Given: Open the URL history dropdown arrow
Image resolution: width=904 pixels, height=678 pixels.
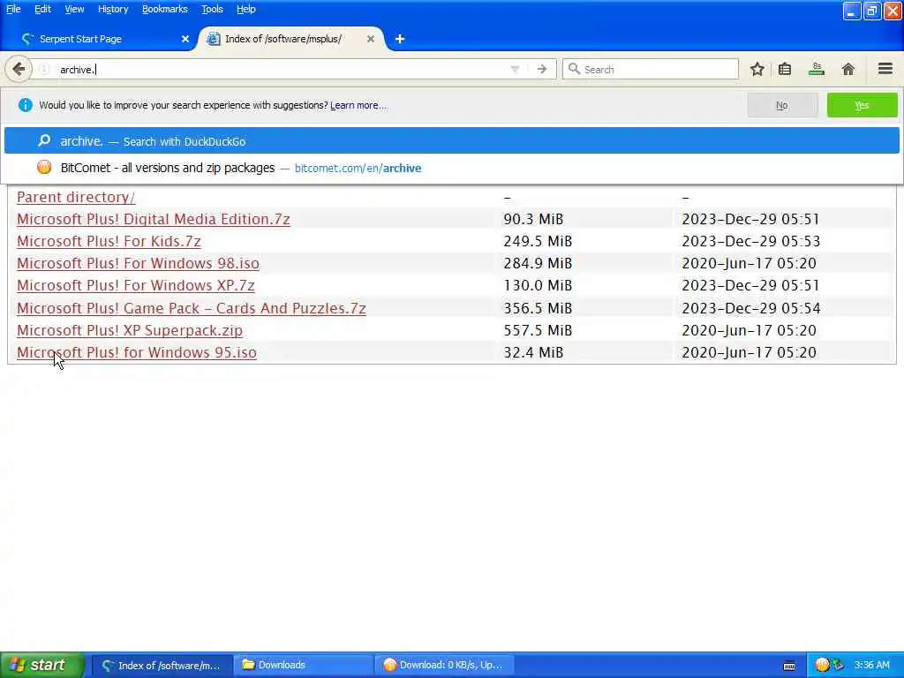Looking at the screenshot, I should (x=515, y=69).
